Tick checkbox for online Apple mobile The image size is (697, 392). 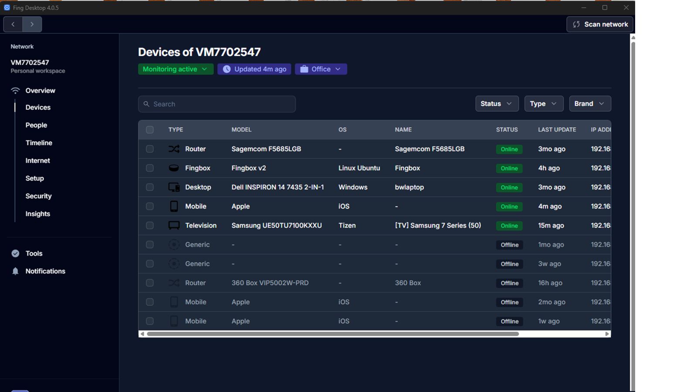150,206
